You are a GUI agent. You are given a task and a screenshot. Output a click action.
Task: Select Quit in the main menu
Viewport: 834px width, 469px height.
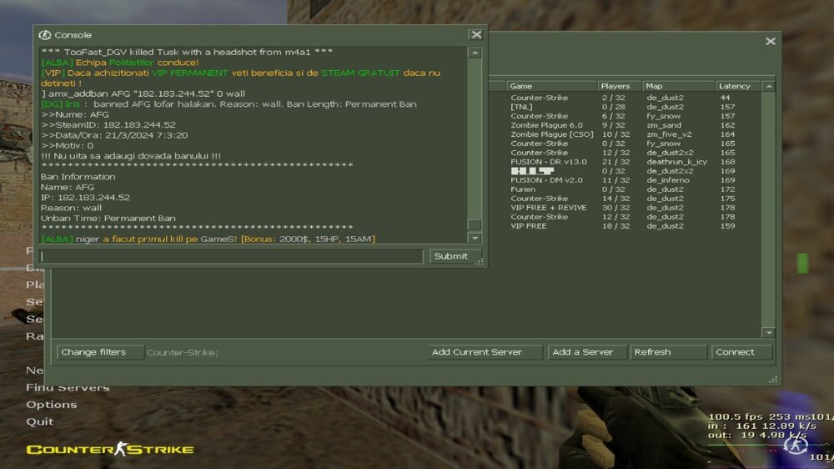[40, 421]
